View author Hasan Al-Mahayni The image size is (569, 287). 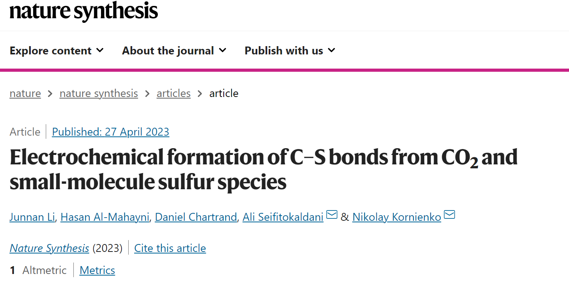(x=105, y=217)
